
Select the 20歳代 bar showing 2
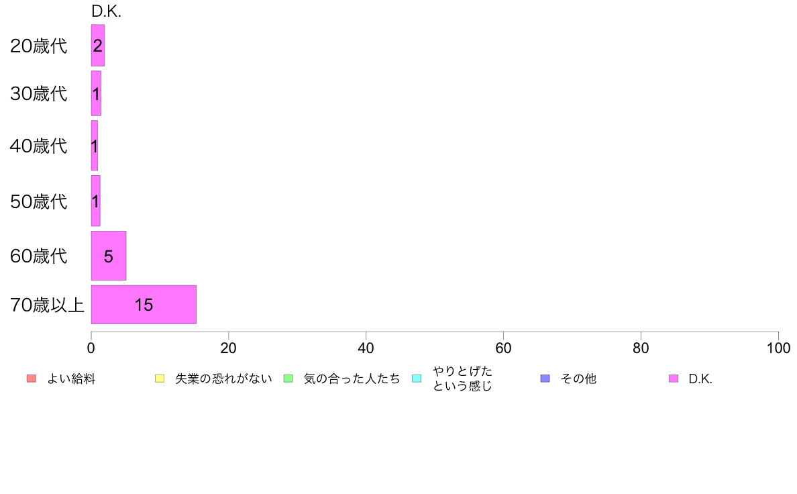click(98, 45)
